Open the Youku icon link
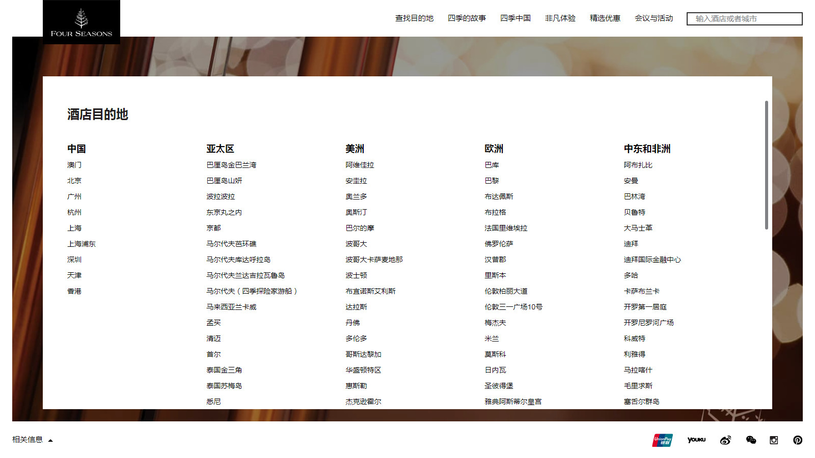This screenshot has height=458, width=815. (x=696, y=440)
